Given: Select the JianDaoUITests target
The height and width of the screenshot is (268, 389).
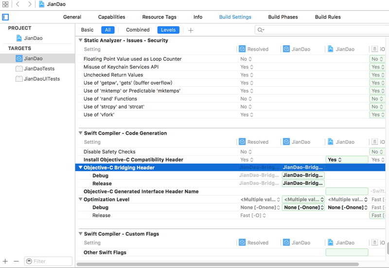Looking at the screenshot, I should pyautogui.click(x=42, y=79).
